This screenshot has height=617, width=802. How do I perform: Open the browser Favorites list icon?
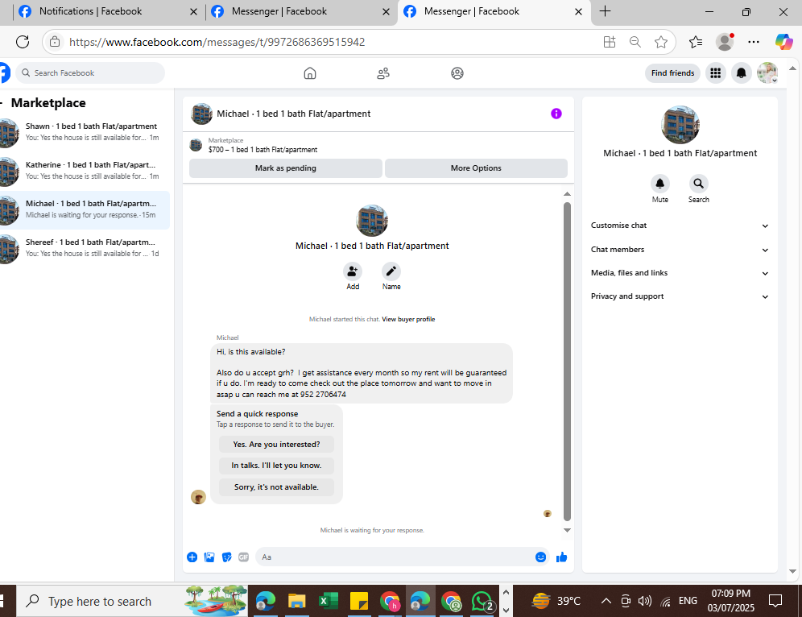click(696, 42)
